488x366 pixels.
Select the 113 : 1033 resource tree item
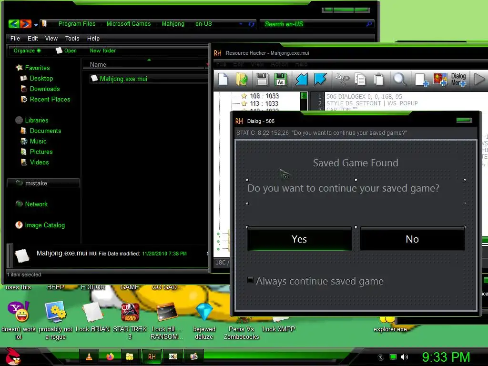(x=264, y=103)
